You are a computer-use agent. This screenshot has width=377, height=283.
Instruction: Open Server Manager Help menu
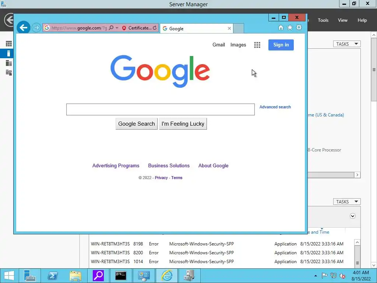(362, 20)
